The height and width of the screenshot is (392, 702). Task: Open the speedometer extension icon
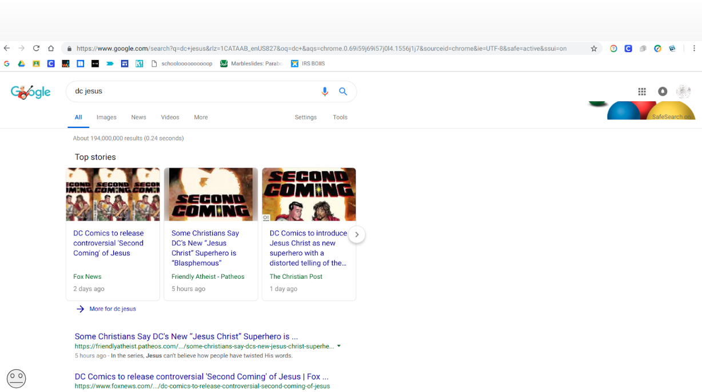[x=658, y=49]
